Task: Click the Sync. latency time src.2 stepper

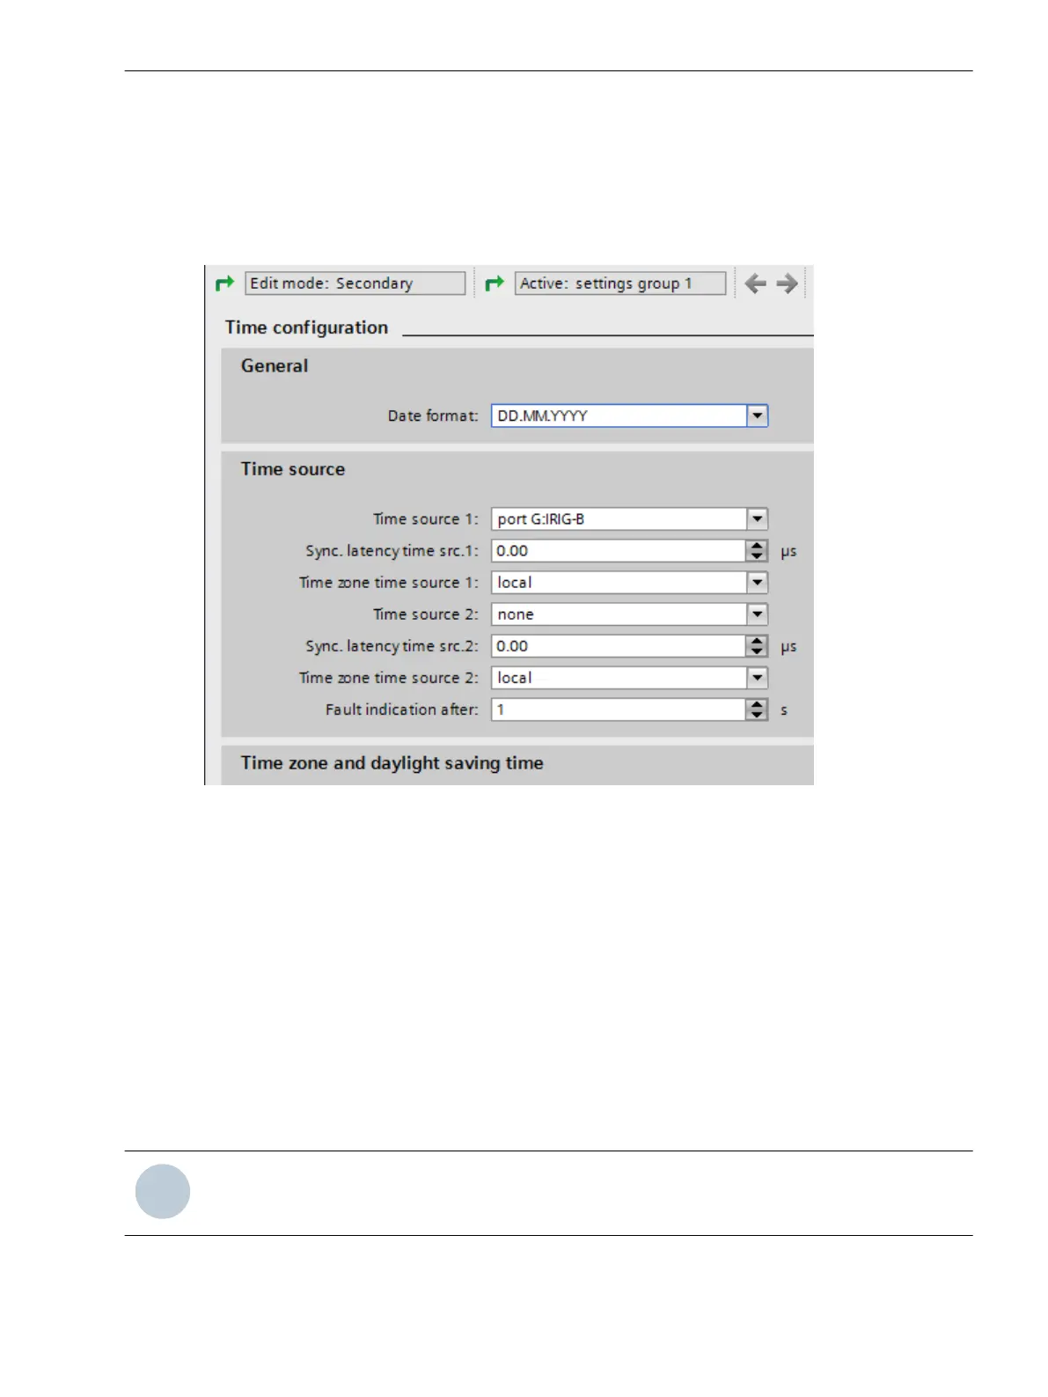Action: coord(757,646)
